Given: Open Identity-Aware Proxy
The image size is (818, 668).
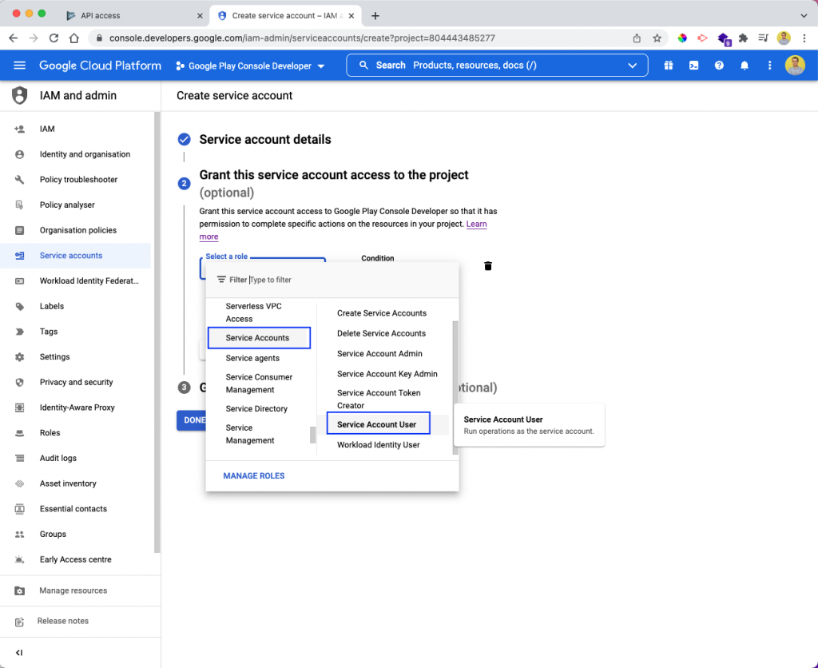Looking at the screenshot, I should (x=76, y=408).
